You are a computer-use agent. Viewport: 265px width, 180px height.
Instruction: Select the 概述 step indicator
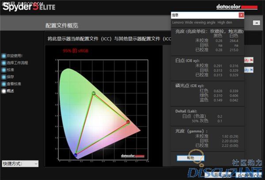coord(4,90)
